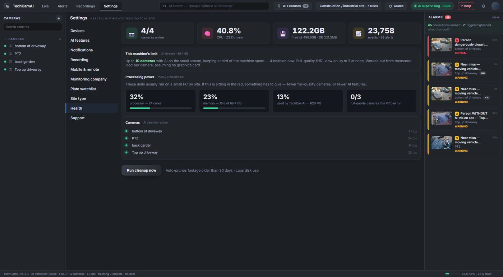Open Site type settings section
Image resolution: width=503 pixels, height=277 pixels.
click(x=92, y=99)
